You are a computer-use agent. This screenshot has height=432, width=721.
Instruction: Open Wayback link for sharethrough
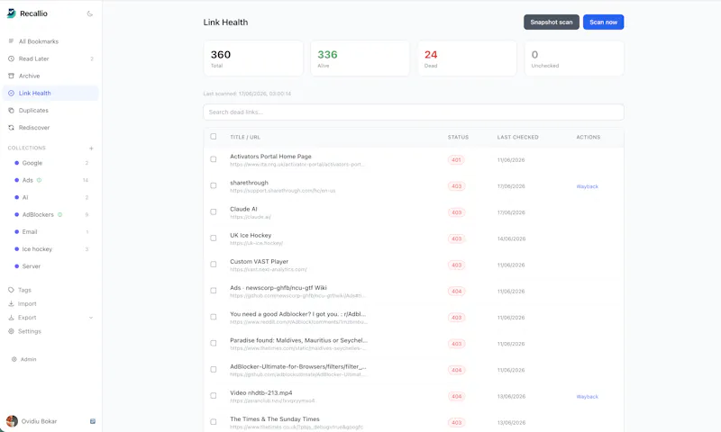point(588,186)
